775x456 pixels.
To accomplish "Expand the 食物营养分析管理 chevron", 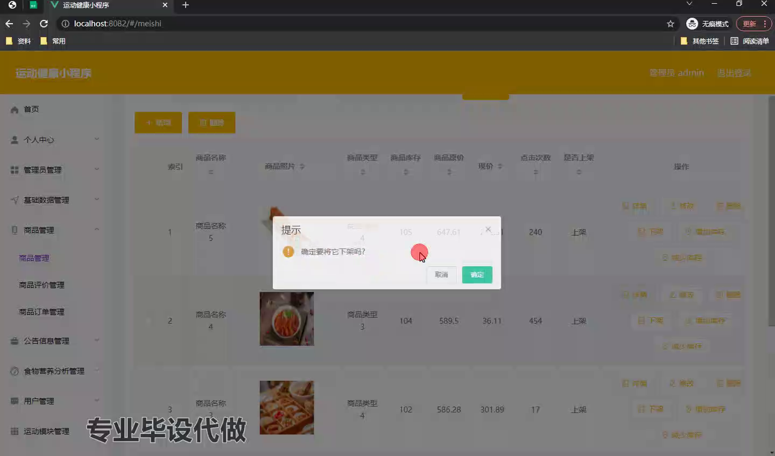I will (97, 370).
